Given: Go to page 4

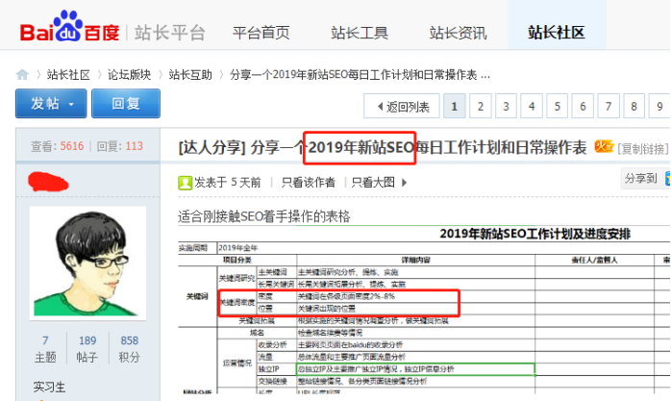Looking at the screenshot, I should 532,106.
